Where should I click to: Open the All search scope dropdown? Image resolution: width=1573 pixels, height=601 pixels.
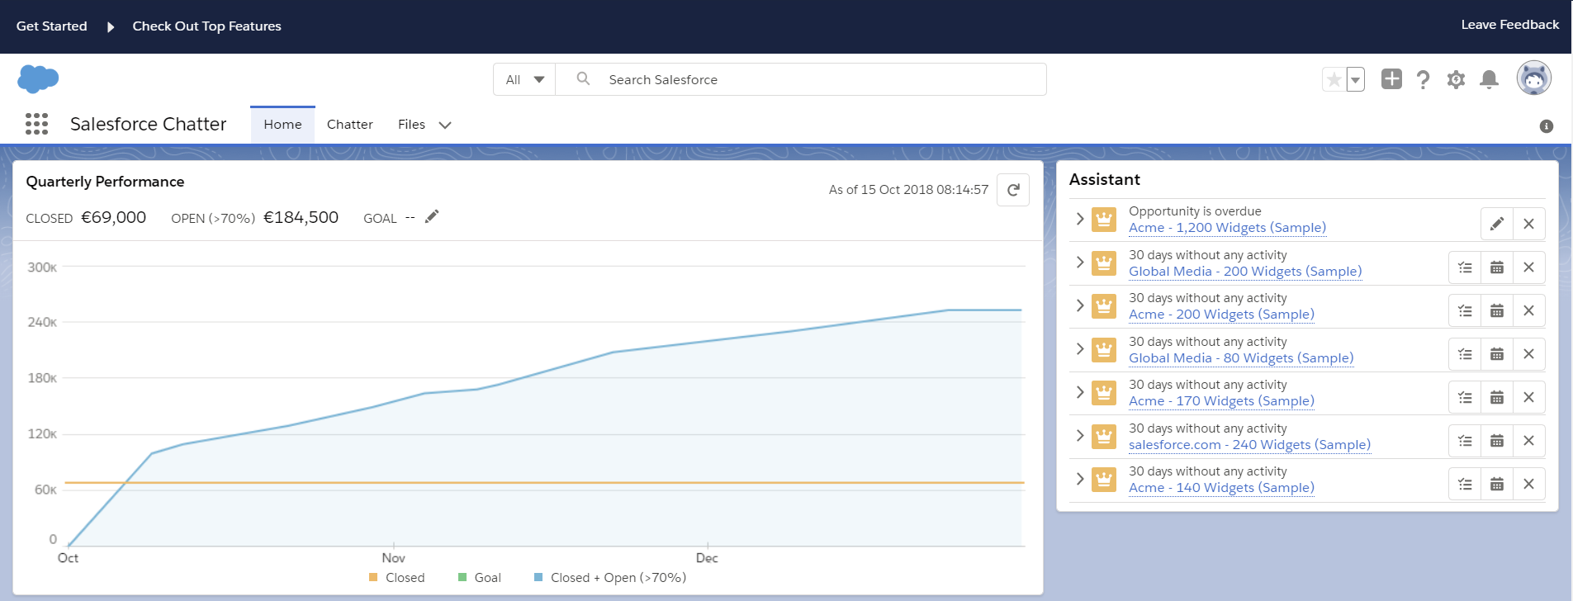(x=524, y=79)
